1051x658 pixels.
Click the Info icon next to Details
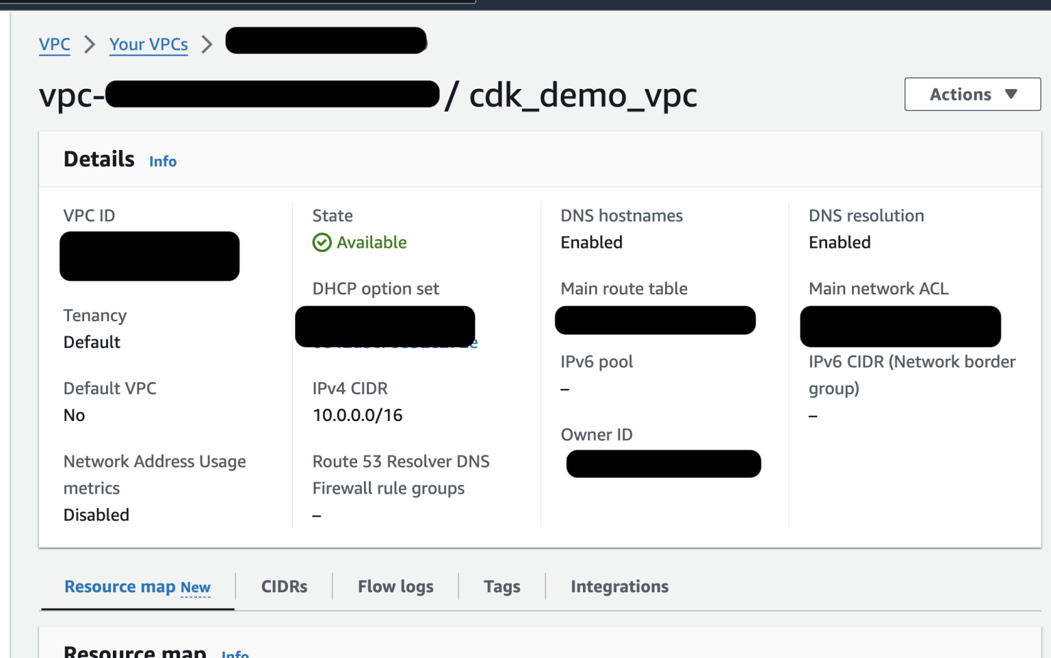coord(163,162)
